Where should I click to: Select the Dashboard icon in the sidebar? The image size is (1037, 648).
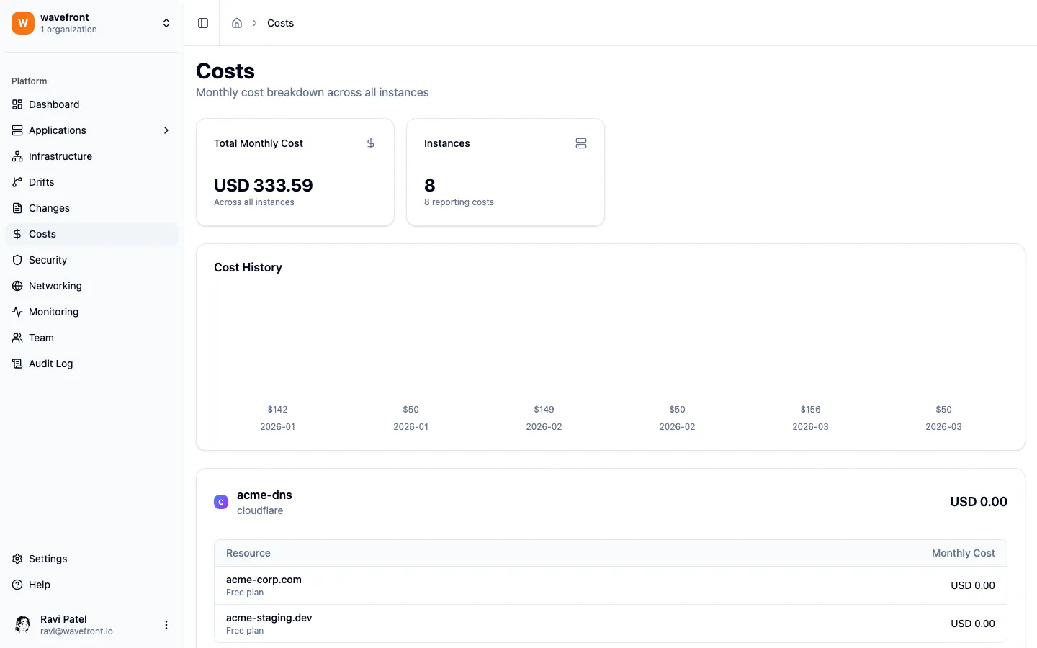click(17, 104)
